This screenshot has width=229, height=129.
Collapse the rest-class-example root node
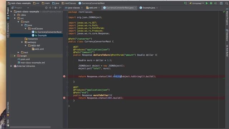[x=11, y=11]
